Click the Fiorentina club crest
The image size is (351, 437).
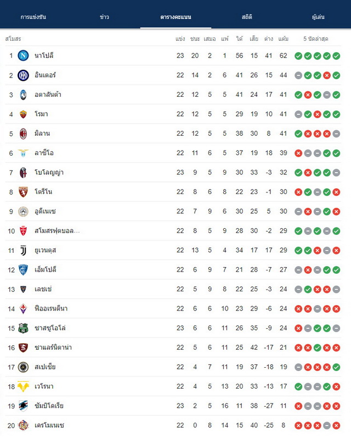click(23, 308)
